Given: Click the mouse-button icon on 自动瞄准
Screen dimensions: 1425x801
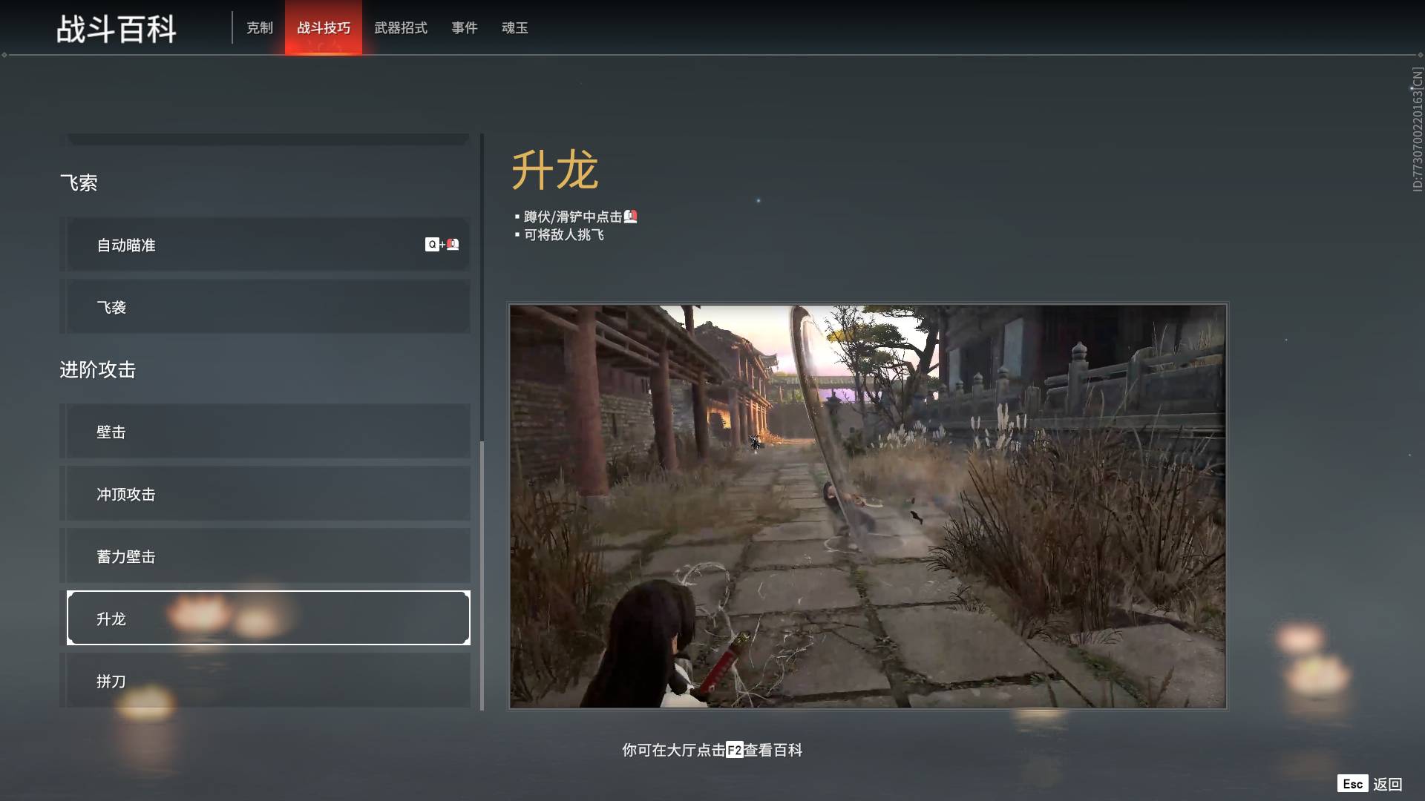Looking at the screenshot, I should pos(453,244).
